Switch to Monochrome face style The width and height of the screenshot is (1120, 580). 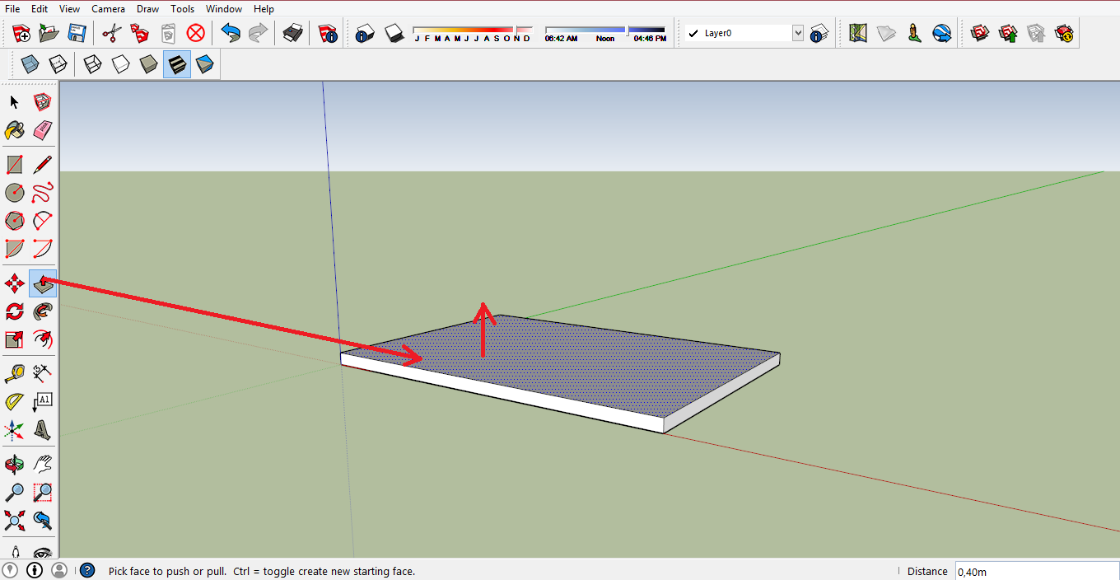point(205,64)
